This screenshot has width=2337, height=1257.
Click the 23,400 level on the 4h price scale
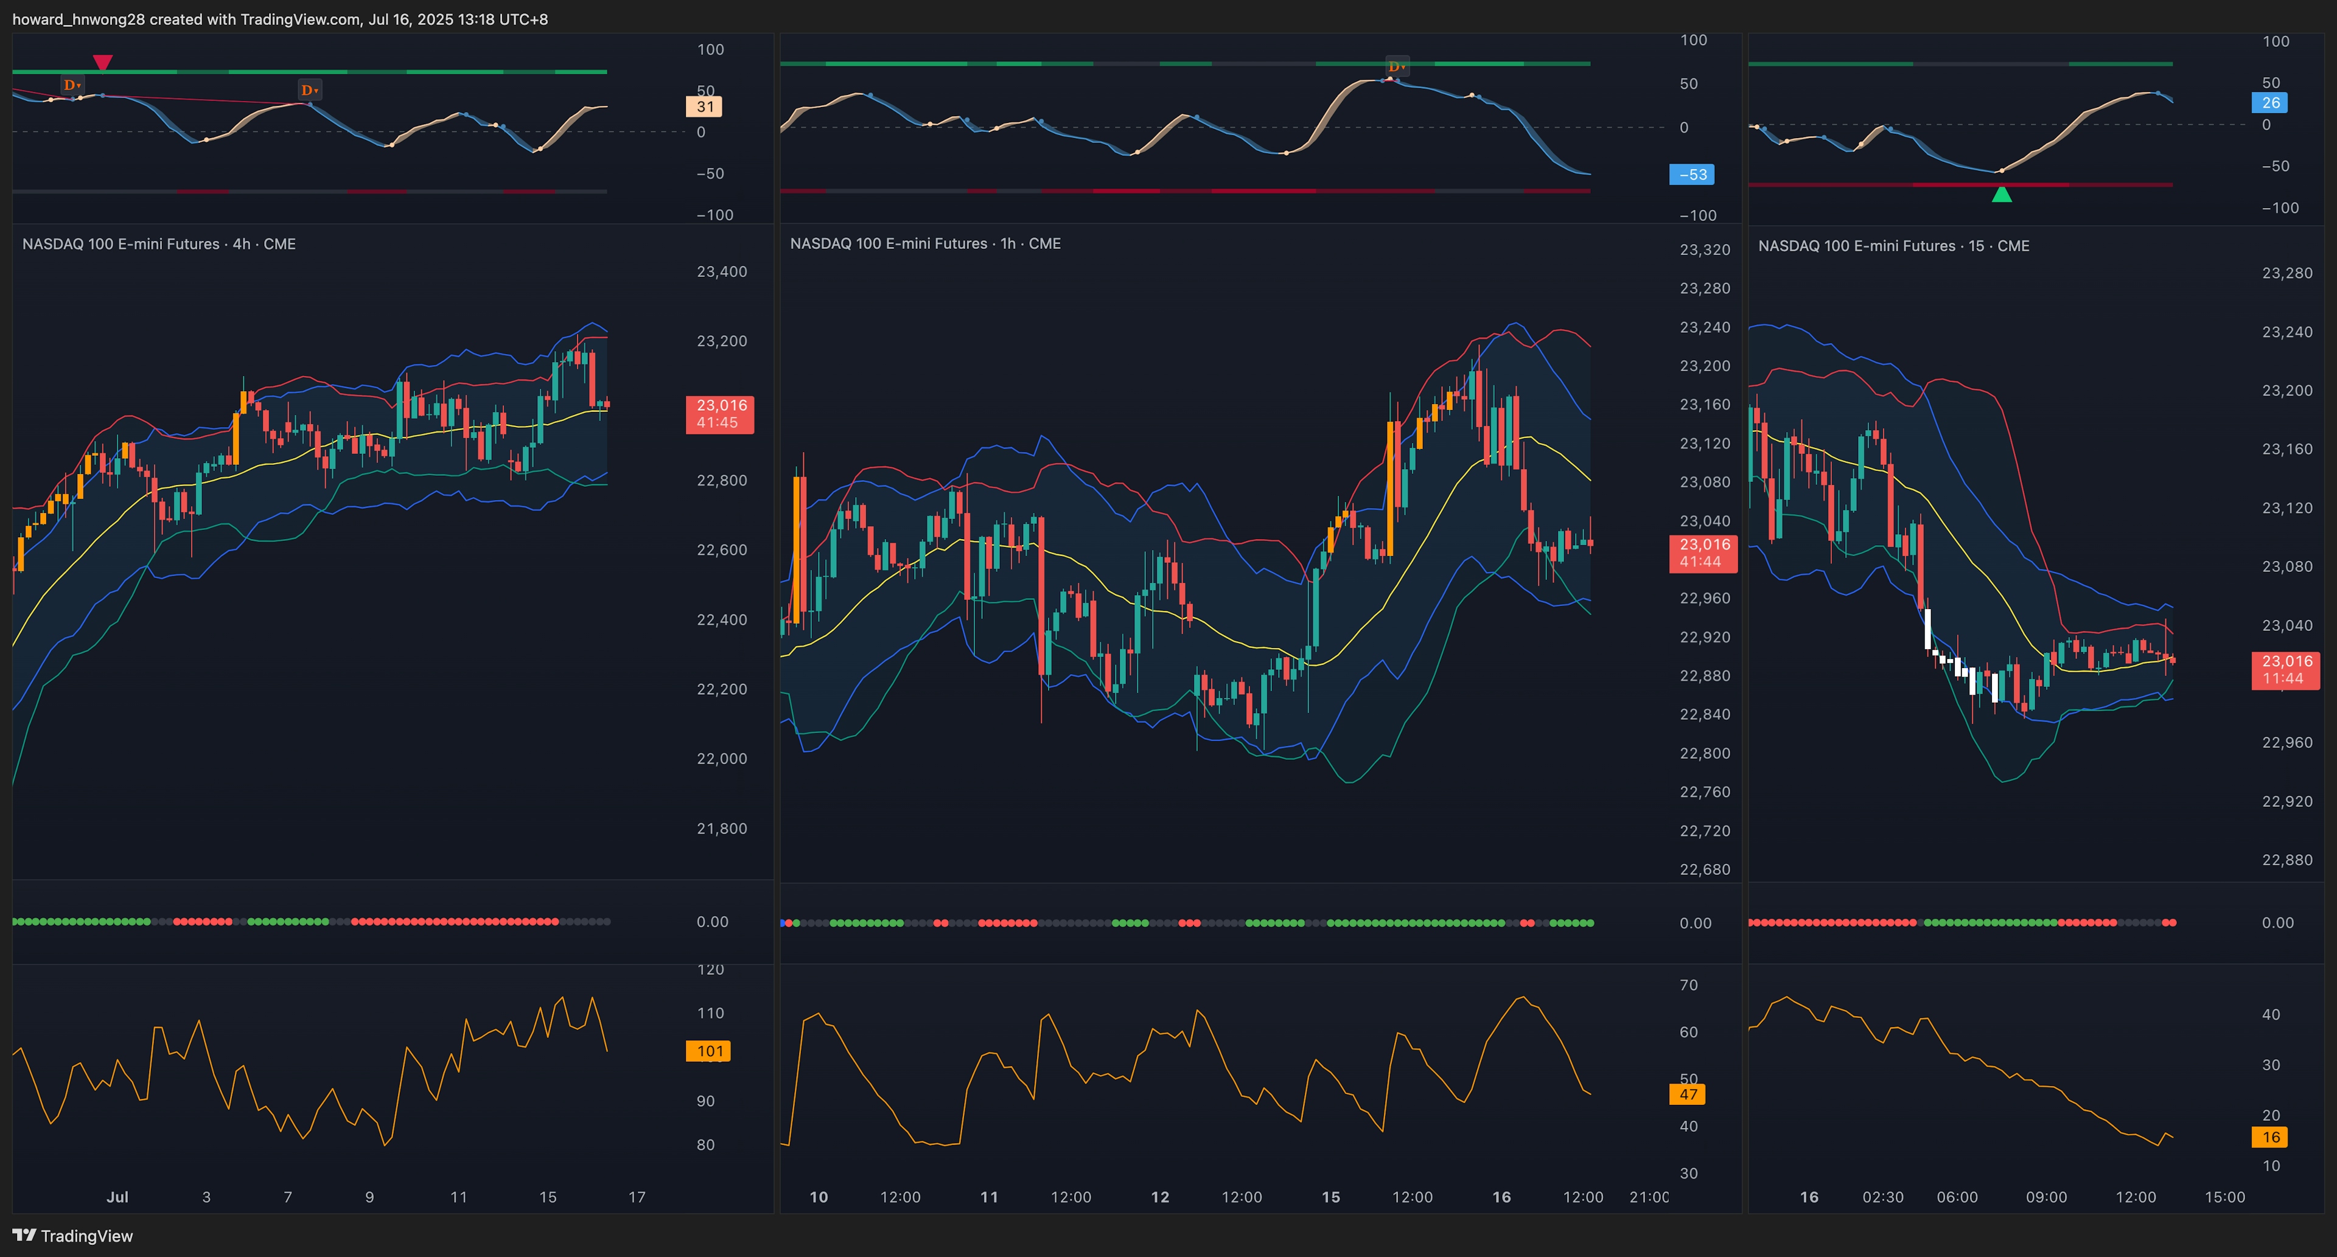click(721, 271)
